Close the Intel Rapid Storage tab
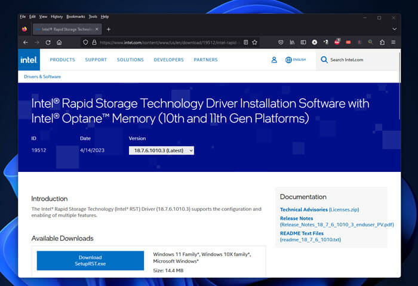418x286 pixels. [x=97, y=29]
